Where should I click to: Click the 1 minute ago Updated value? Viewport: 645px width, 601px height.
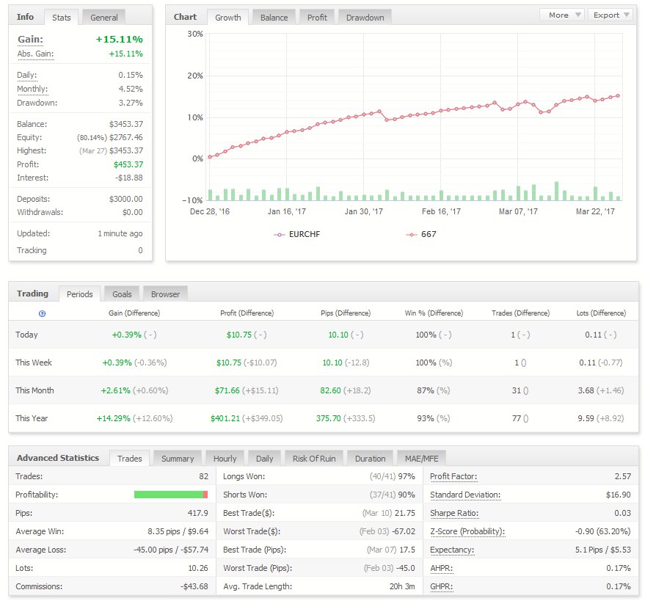point(120,233)
